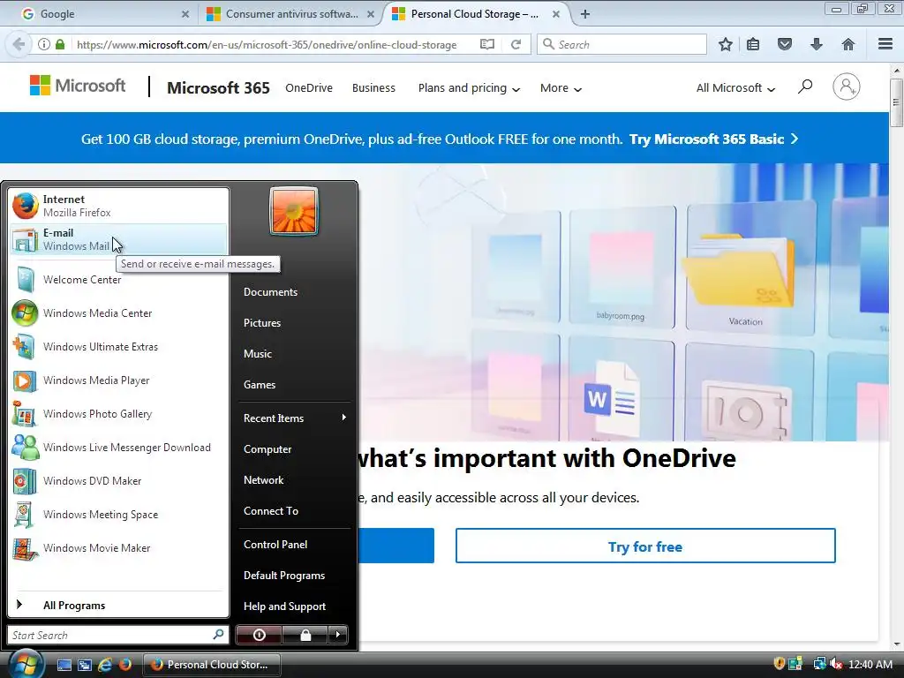Click Try Microsoft 365 Basic link

point(713,139)
